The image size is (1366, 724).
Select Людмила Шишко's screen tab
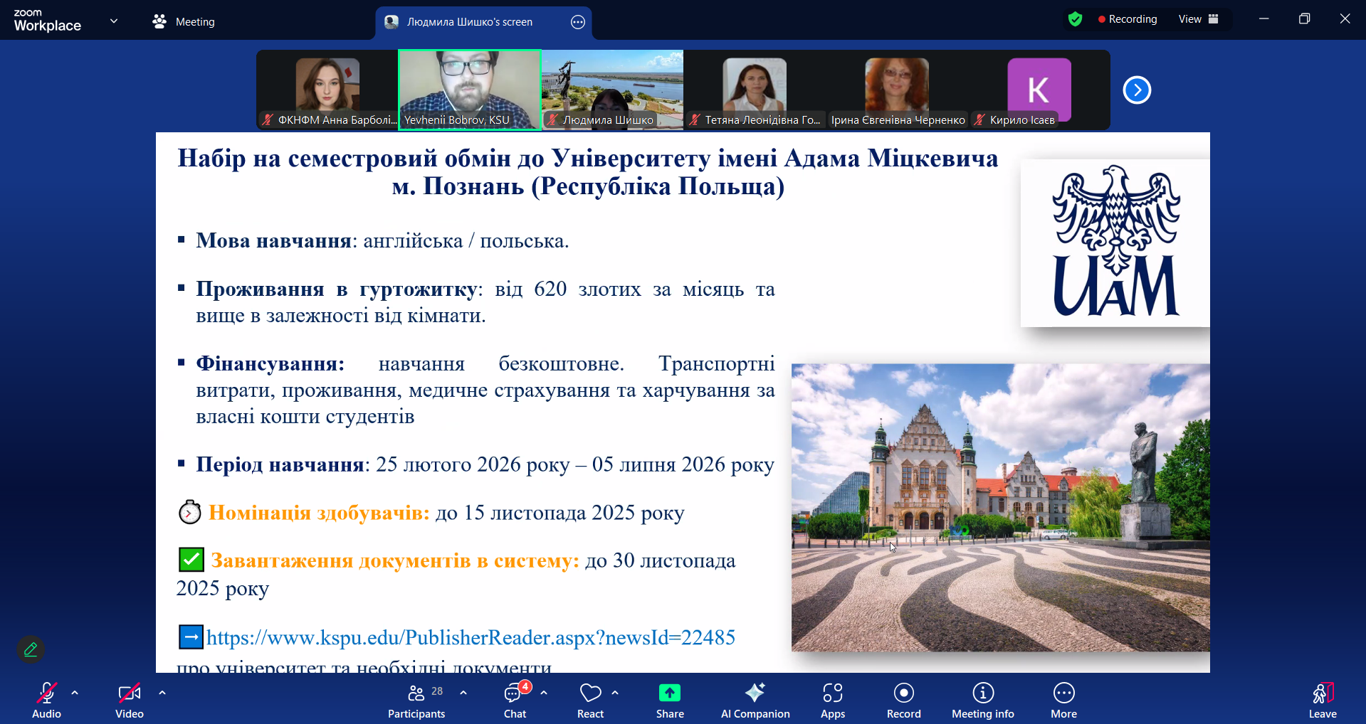tap(470, 22)
